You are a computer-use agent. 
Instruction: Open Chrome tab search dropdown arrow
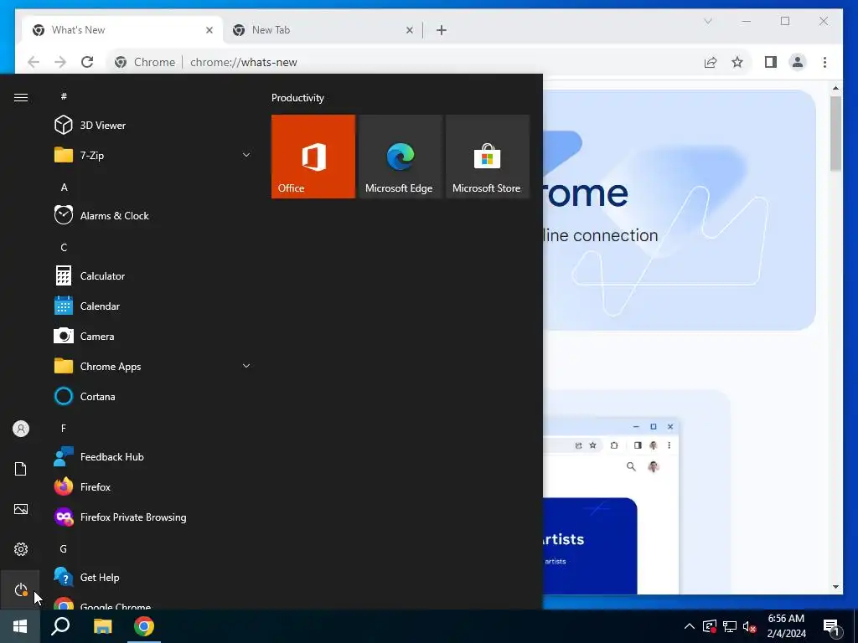click(x=707, y=21)
